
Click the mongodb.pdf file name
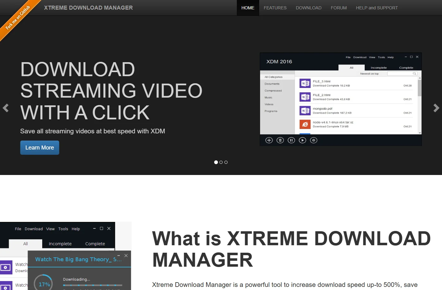coord(322,109)
